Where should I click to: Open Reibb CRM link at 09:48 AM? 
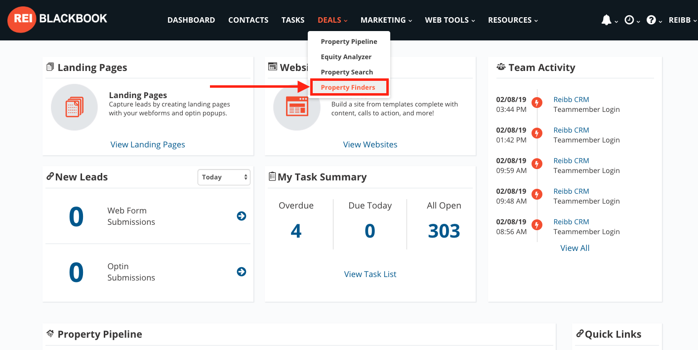(x=572, y=191)
